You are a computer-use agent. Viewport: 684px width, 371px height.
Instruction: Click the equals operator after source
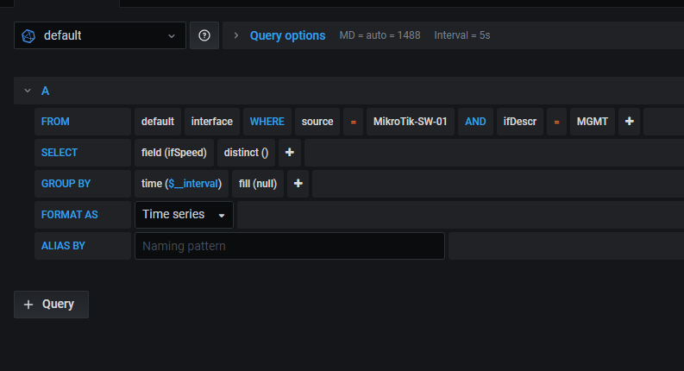[x=354, y=122]
